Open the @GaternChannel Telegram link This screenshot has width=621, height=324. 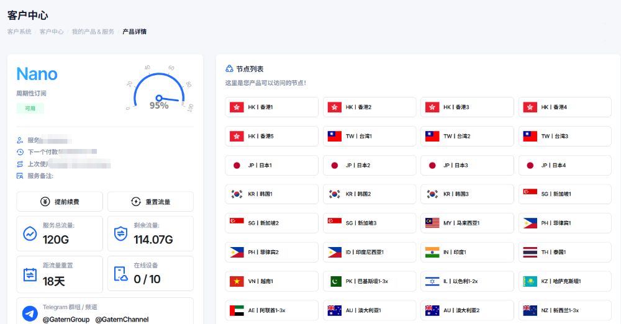coord(122,319)
